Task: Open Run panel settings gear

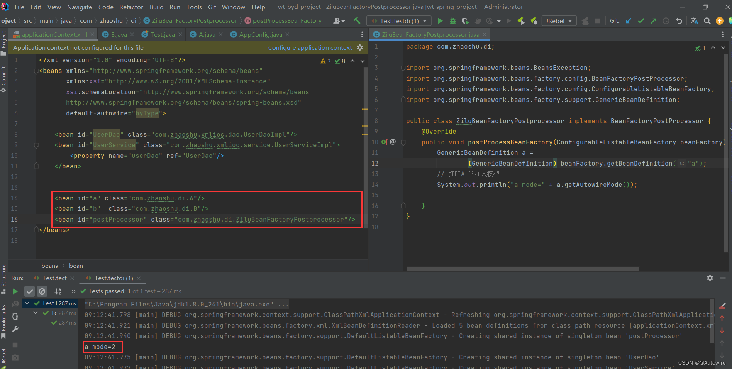Action: (x=710, y=278)
